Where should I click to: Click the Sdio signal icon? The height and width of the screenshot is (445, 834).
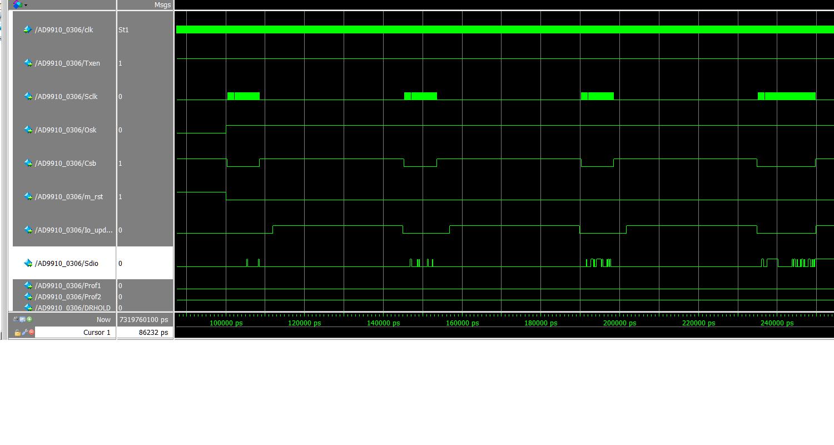point(28,263)
